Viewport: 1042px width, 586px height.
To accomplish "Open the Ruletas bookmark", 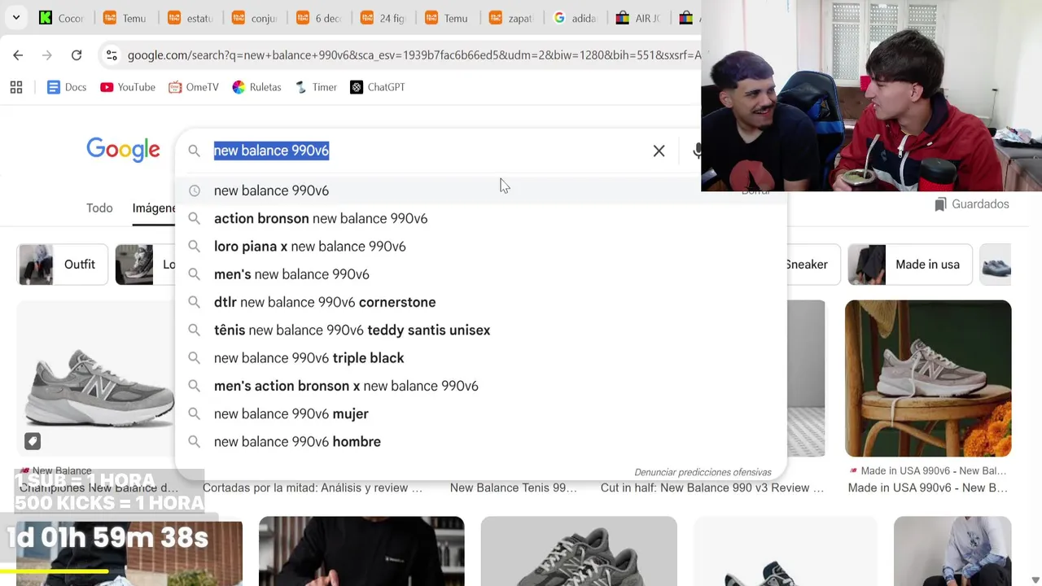I will 256,87.
